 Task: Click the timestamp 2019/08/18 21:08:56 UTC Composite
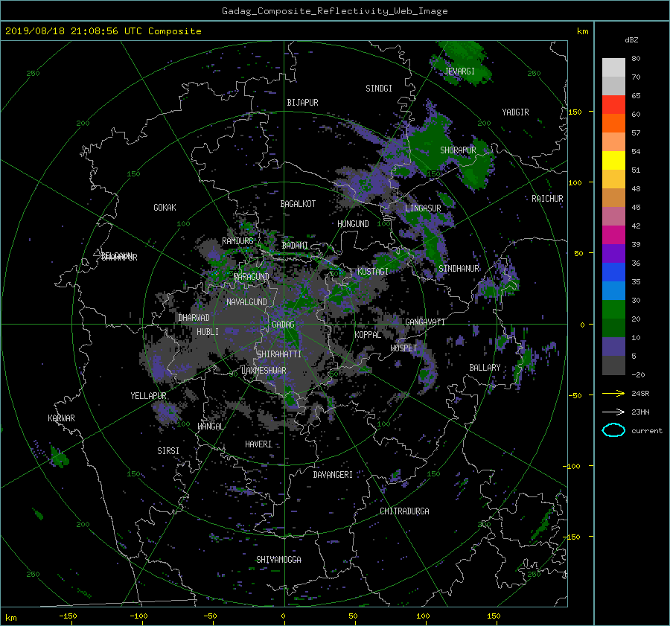(103, 31)
